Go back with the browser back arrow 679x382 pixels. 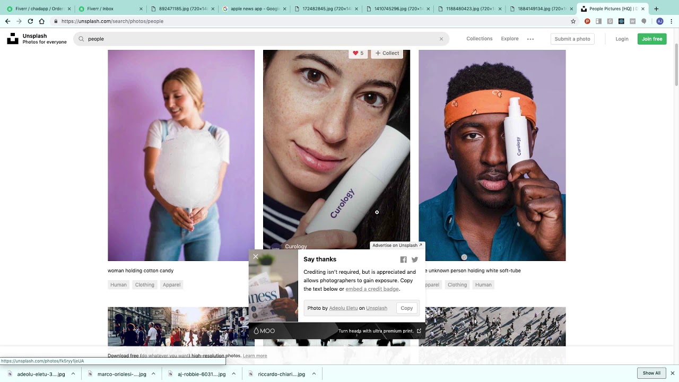click(x=7, y=21)
